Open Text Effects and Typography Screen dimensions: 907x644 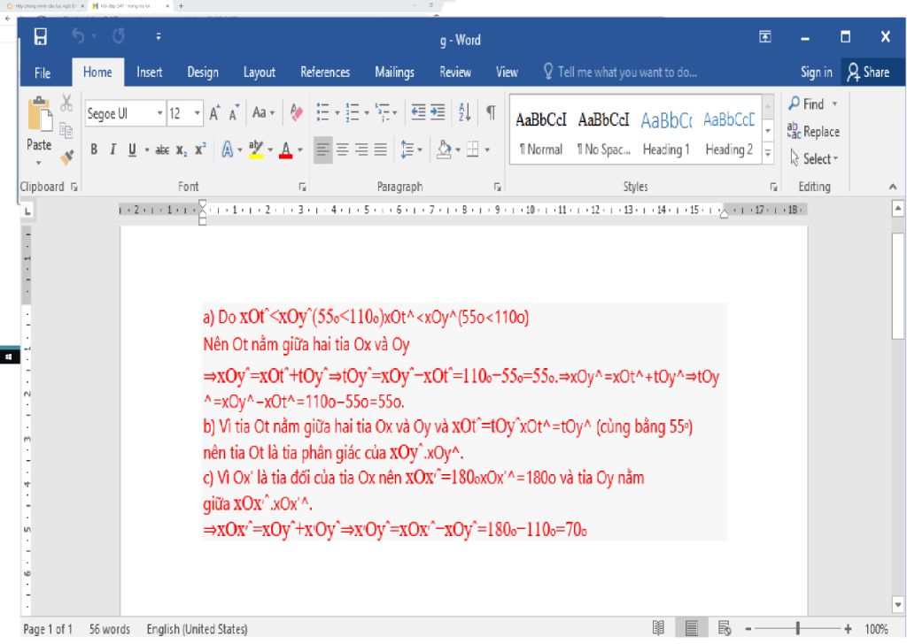[228, 150]
